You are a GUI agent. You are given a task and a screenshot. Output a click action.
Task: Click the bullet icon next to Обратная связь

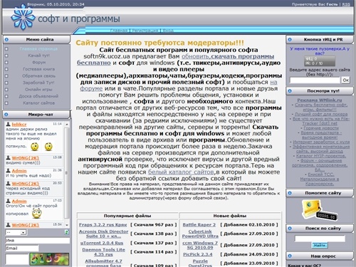tap(6, 76)
